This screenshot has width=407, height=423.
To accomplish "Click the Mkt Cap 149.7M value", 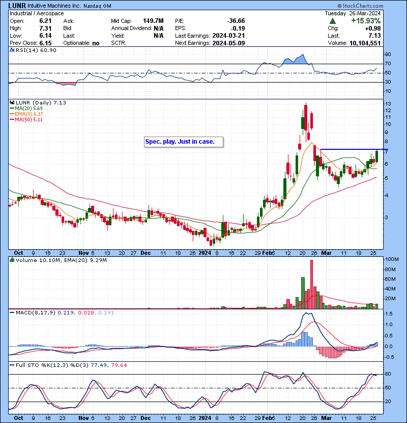I will (x=153, y=21).
